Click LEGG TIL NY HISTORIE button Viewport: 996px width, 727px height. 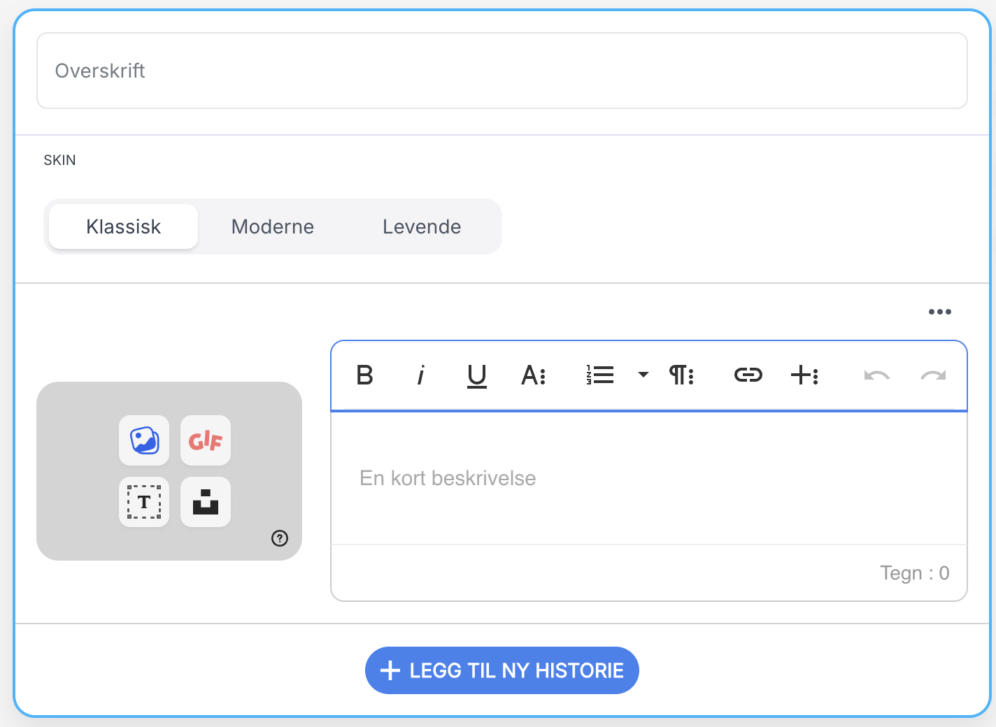pos(502,670)
